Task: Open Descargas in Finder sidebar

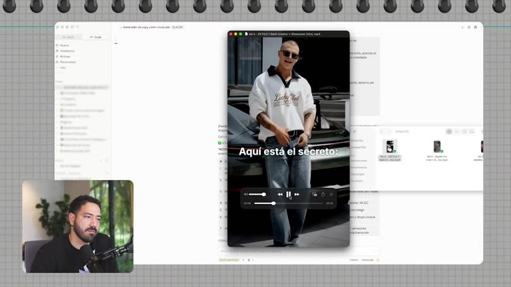Action: pos(357,174)
